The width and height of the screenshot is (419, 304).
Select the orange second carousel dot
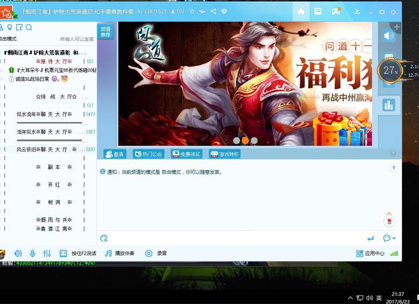(x=246, y=140)
